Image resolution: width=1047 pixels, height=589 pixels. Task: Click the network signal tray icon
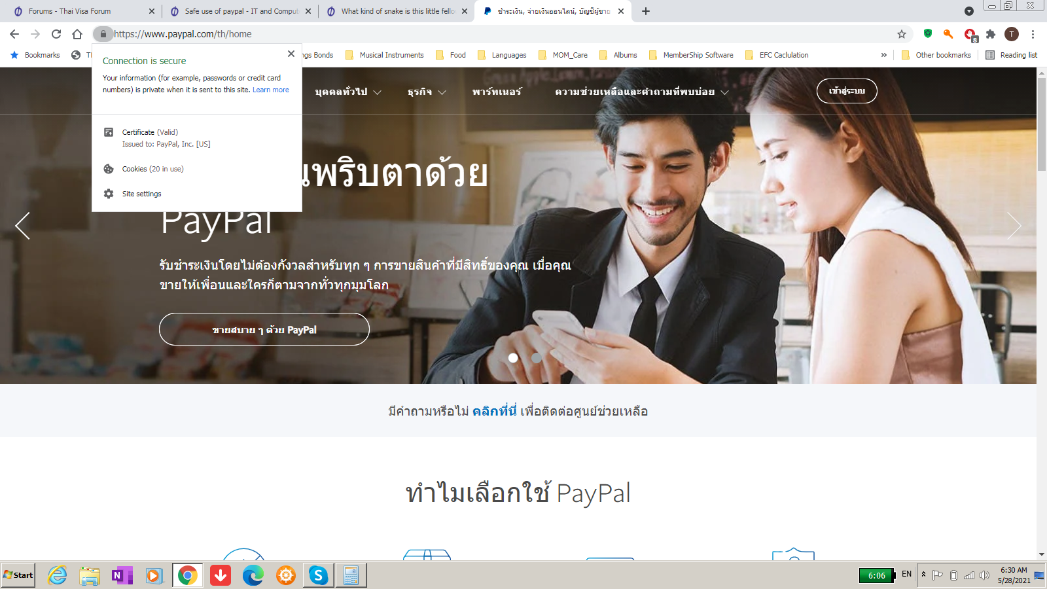[x=969, y=575]
